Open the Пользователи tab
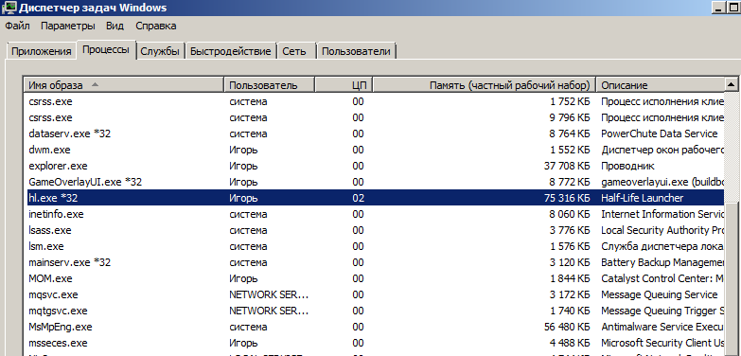Screen dimensions: 741x356 coord(357,51)
